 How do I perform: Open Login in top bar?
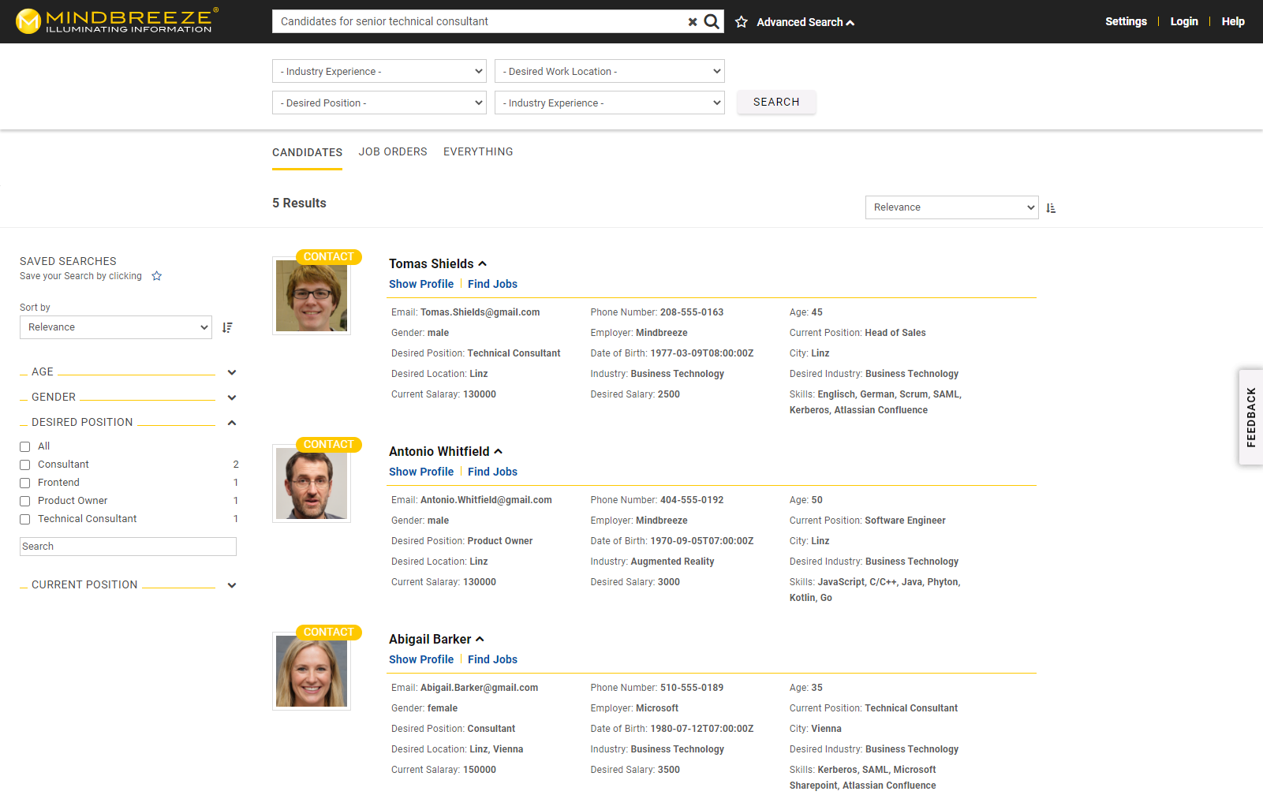coord(1184,21)
